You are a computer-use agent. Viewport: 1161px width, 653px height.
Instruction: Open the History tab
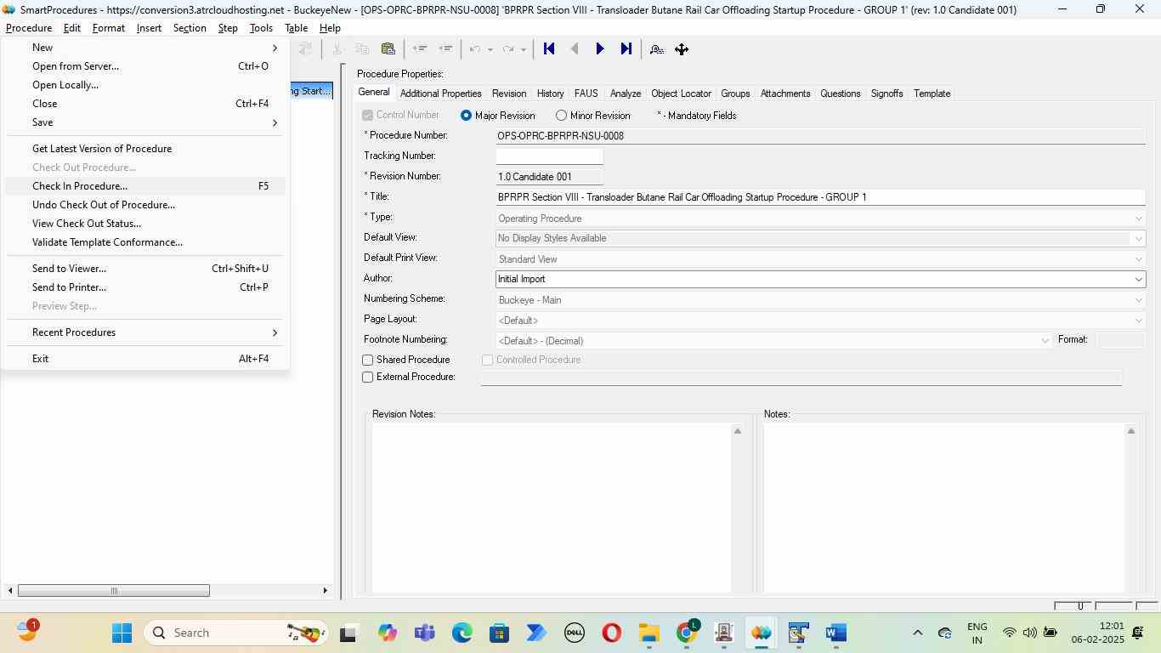[x=550, y=94]
